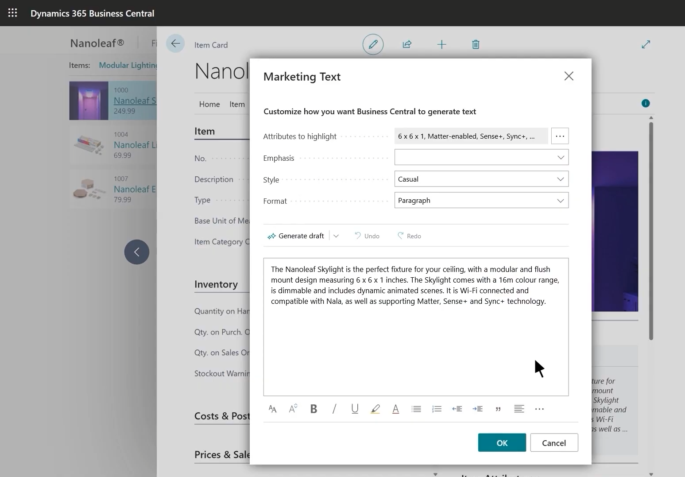Click Dynamics 365 Business Central title
The image size is (685, 477).
92,13
